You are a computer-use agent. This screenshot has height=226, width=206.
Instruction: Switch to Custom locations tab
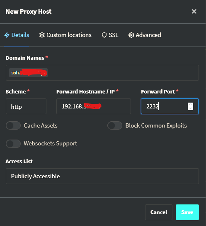65,35
